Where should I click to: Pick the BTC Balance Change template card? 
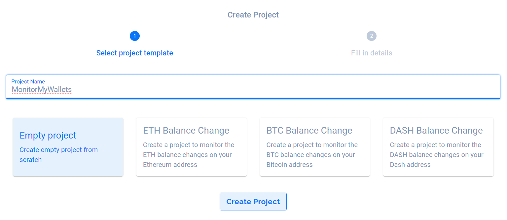315,147
